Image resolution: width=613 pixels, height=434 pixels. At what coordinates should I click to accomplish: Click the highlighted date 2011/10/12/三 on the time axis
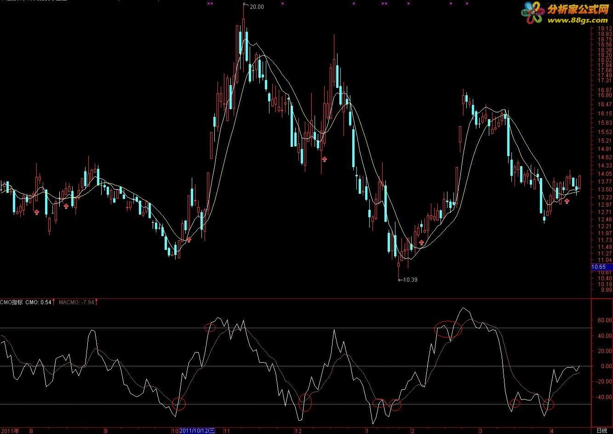[x=197, y=431]
